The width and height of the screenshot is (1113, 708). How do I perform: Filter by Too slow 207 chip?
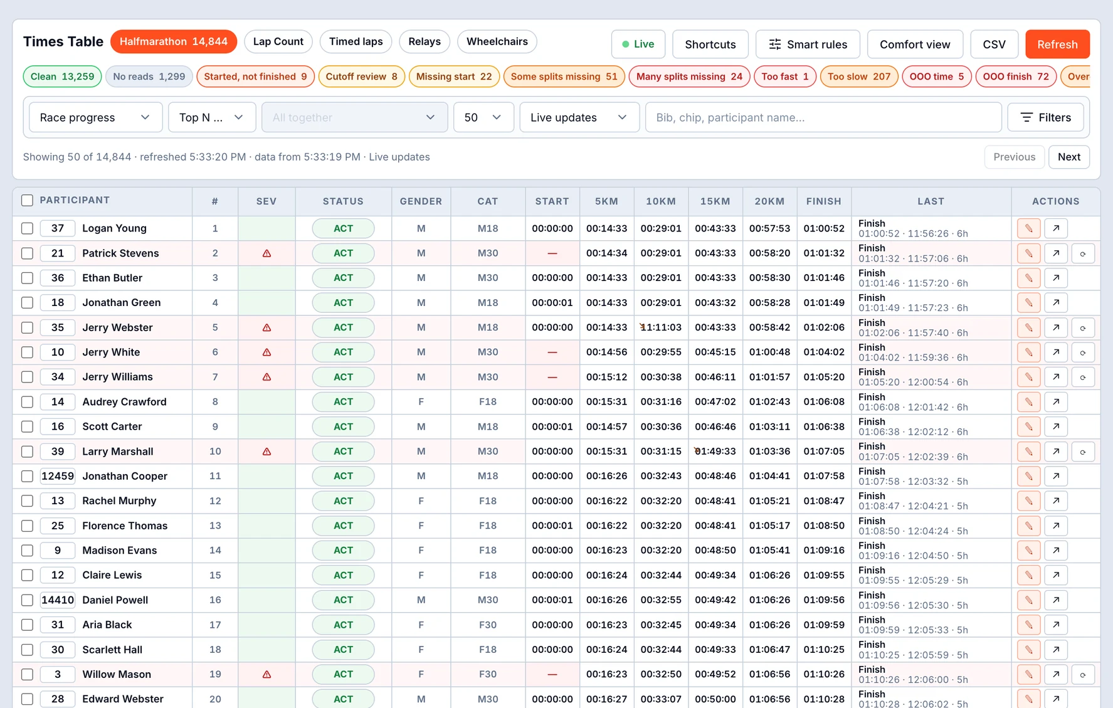click(859, 77)
